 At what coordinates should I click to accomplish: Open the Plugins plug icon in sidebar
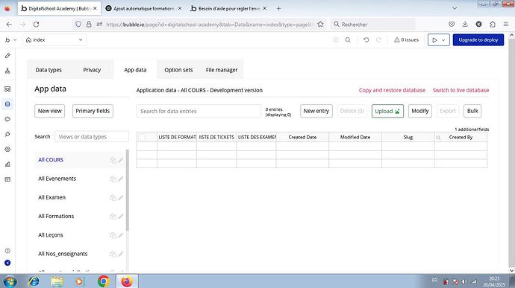click(x=7, y=135)
